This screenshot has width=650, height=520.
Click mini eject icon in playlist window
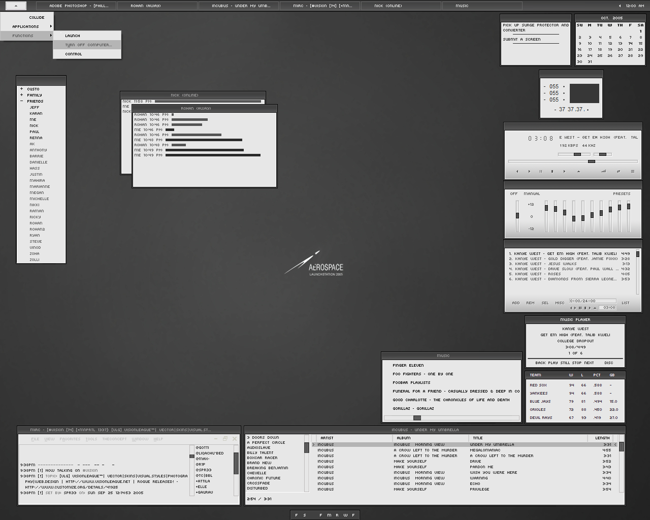point(595,308)
